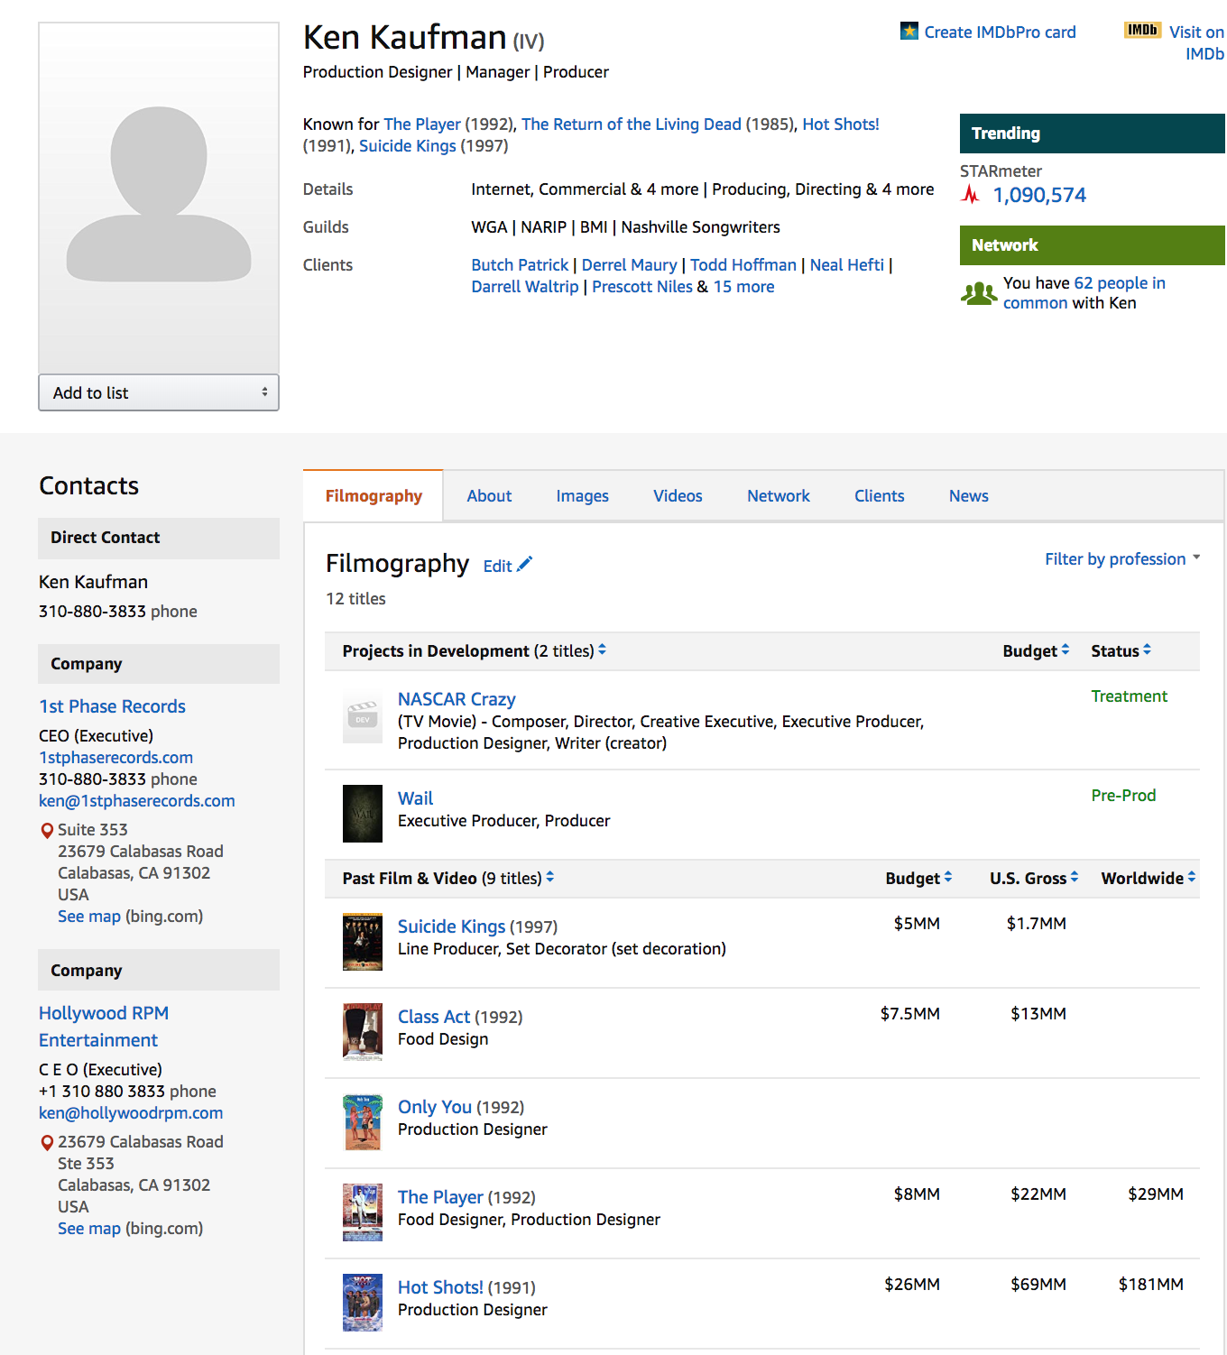This screenshot has width=1227, height=1355.
Task: Switch to the Clients tab
Action: (879, 495)
